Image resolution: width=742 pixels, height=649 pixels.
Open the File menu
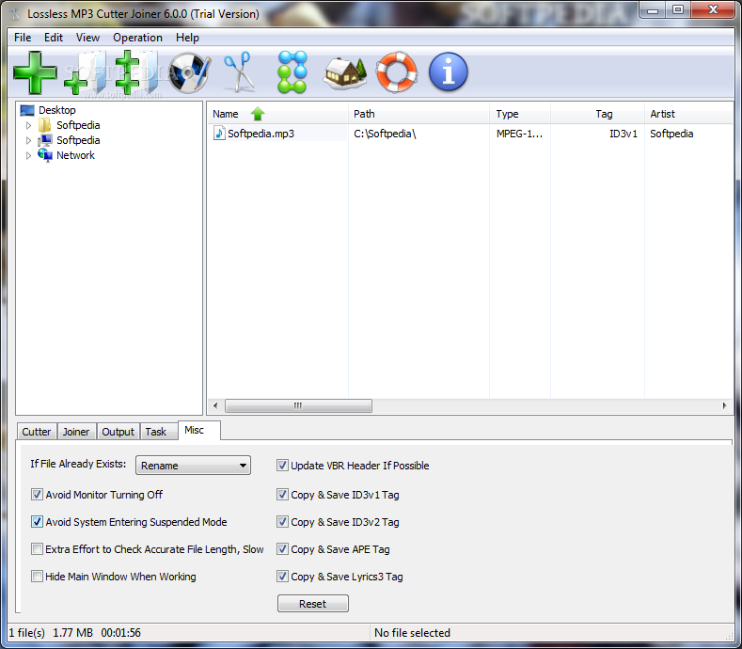pyautogui.click(x=23, y=38)
